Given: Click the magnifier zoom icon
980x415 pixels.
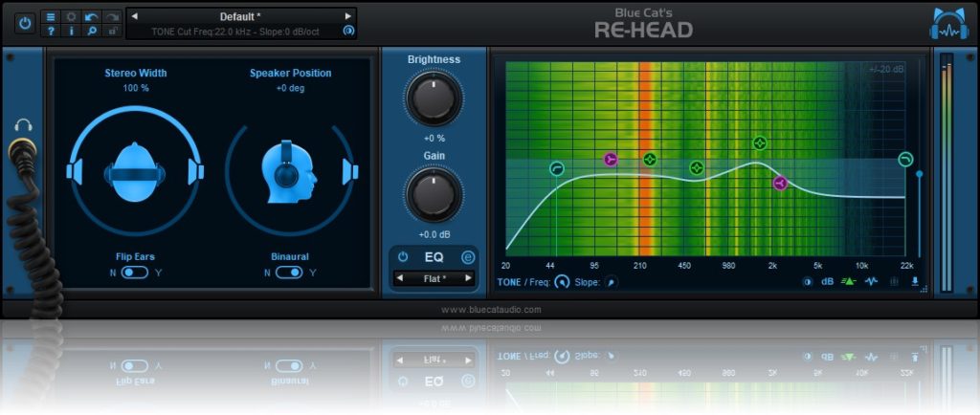Looking at the screenshot, I should pos(91,31).
